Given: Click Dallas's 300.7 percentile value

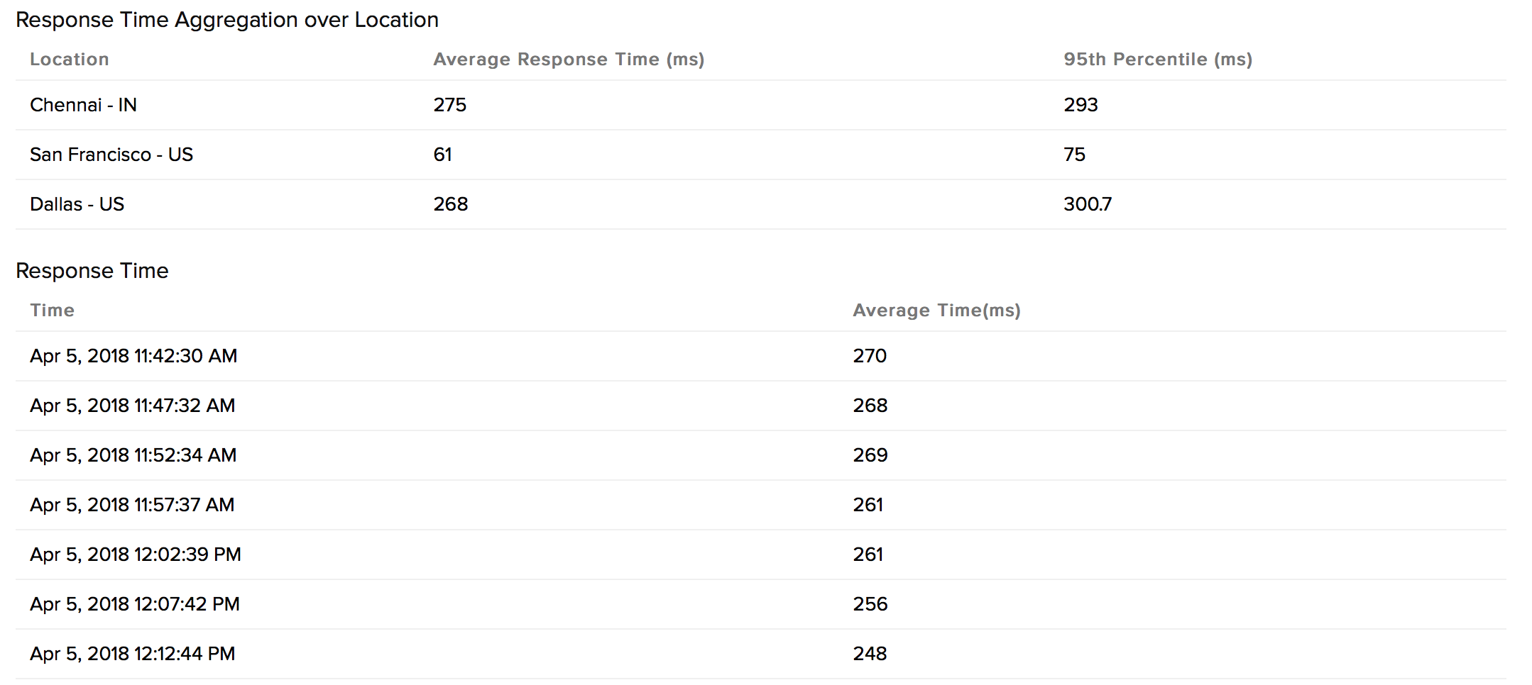Looking at the screenshot, I should click(1088, 204).
